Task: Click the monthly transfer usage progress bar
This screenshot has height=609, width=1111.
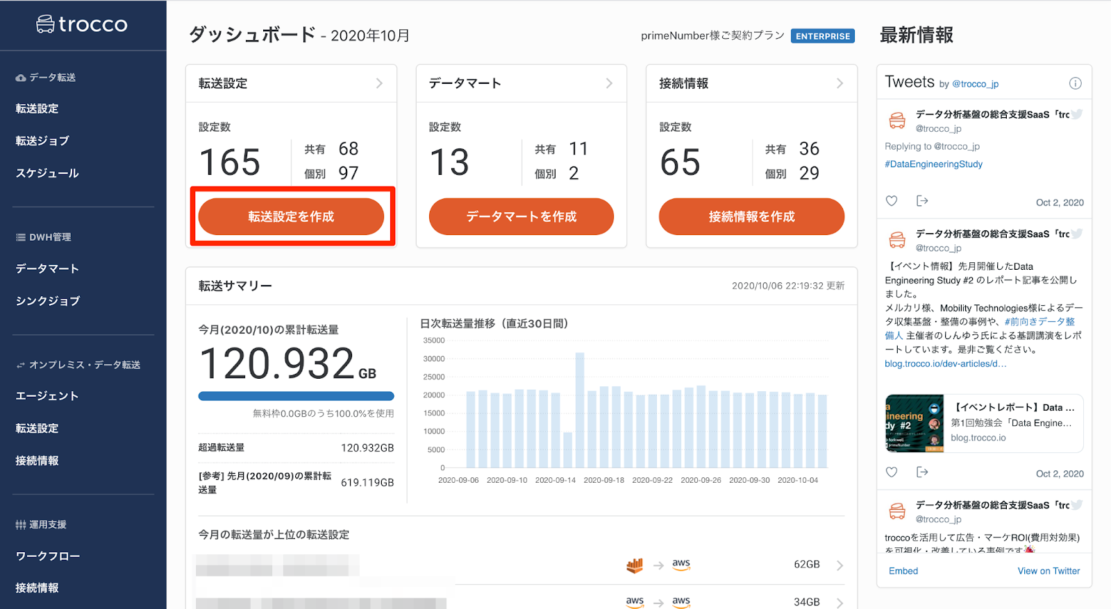Action: coord(296,396)
